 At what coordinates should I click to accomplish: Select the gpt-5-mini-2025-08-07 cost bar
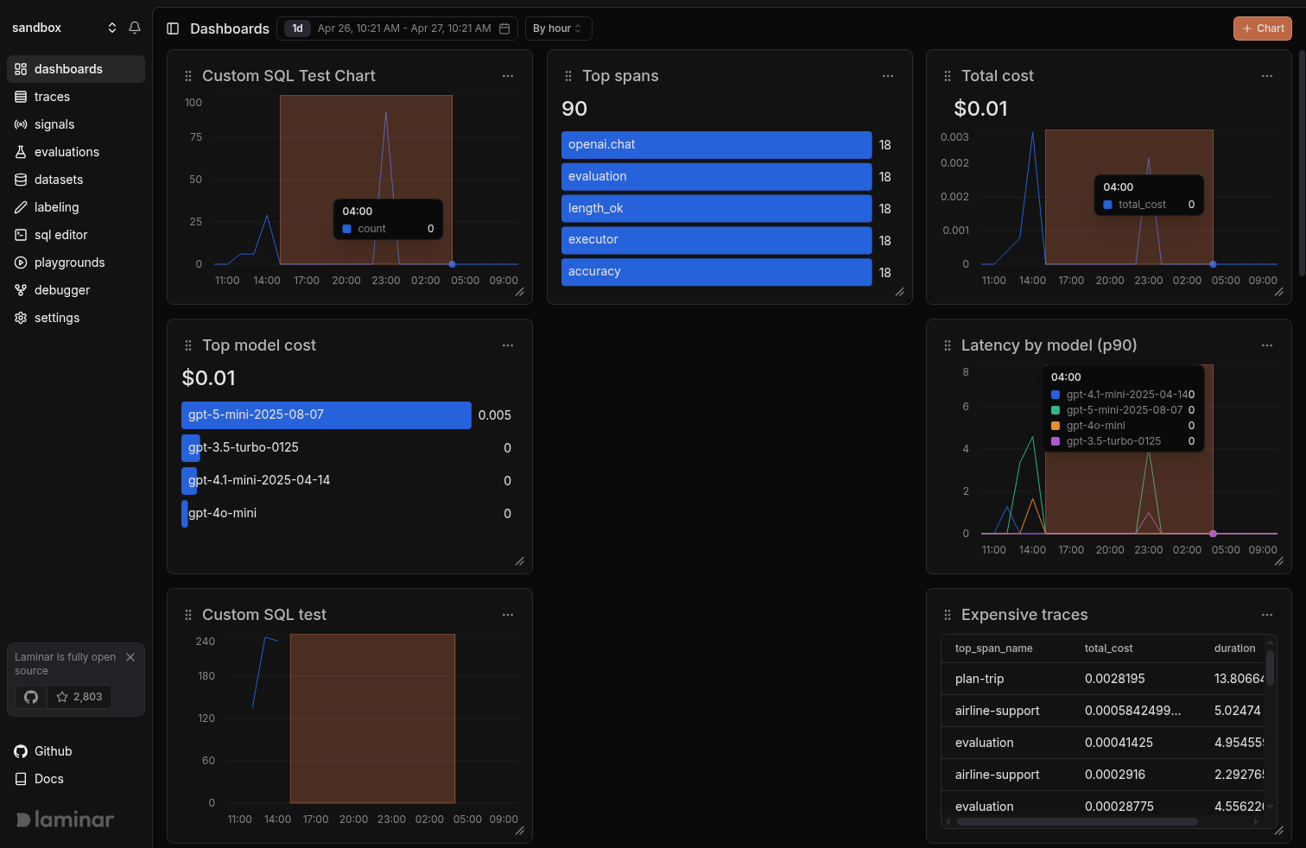326,415
